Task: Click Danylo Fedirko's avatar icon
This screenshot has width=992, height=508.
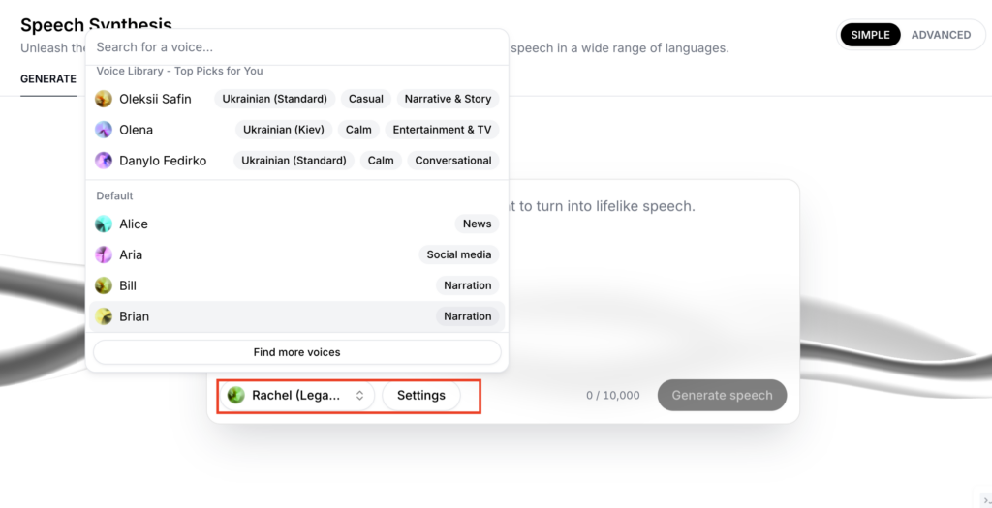Action: click(104, 161)
